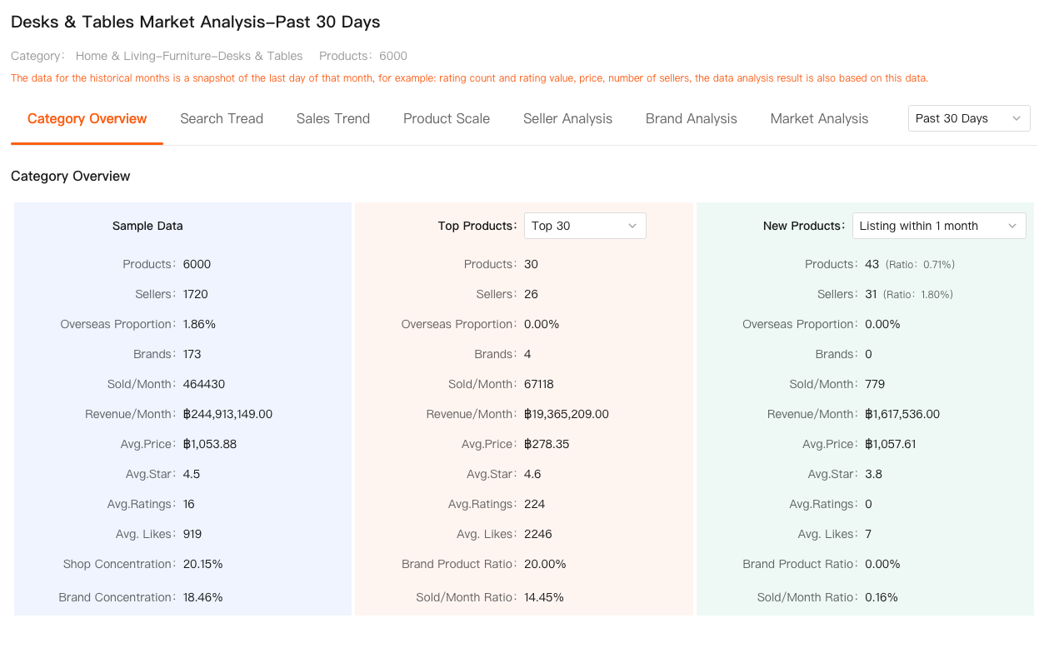Click the chevron arrow beside Top 30
This screenshot has height=648, width=1059.
pos(632,226)
